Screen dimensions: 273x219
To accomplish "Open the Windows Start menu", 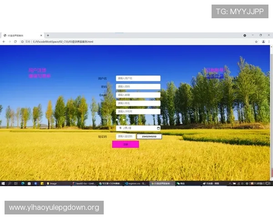I will [x=3, y=183].
